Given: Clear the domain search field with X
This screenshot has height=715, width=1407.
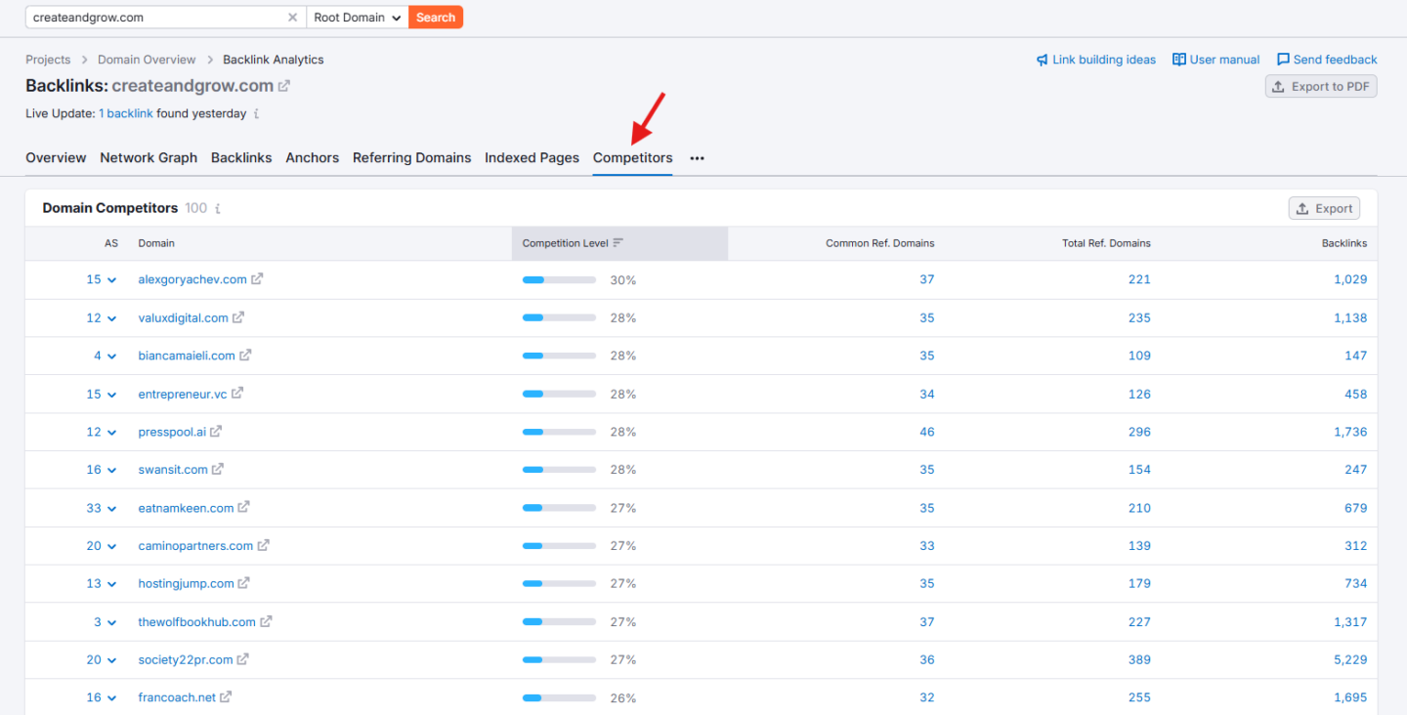Looking at the screenshot, I should pyautogui.click(x=292, y=18).
